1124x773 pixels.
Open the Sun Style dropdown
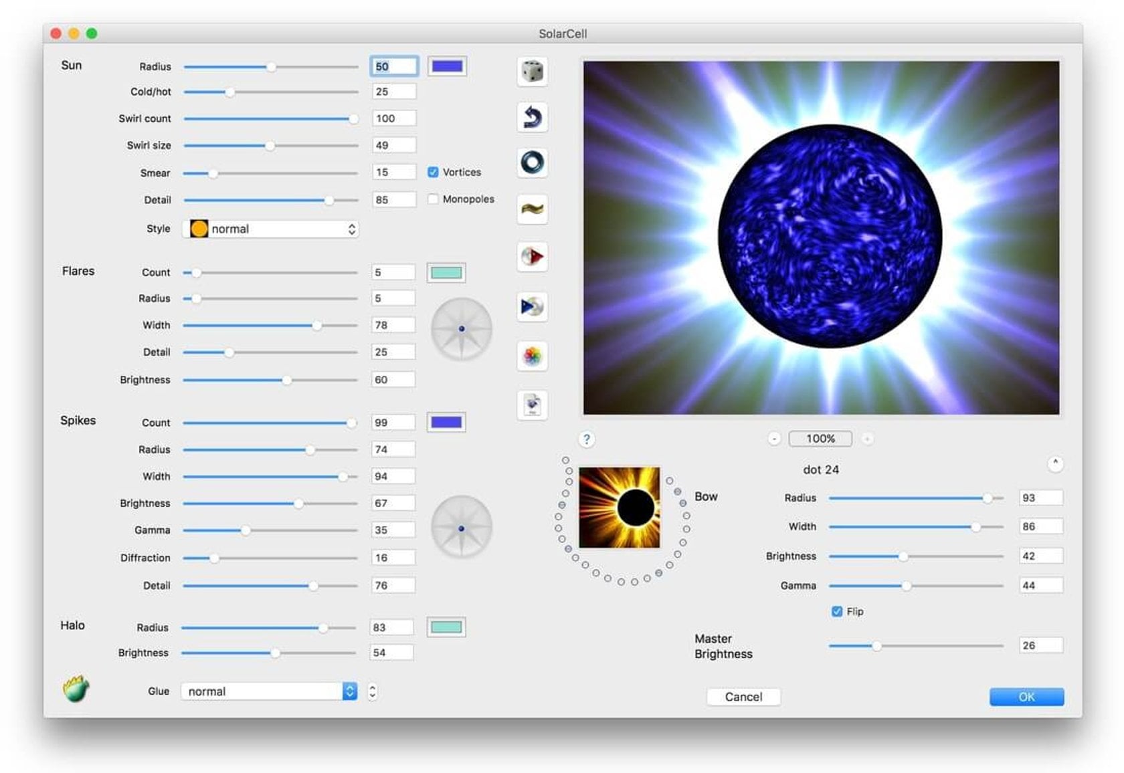[x=270, y=229]
